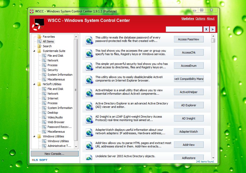Click the Access PassView utility icon
Viewport: 246px width, 173px height.
tap(89, 40)
